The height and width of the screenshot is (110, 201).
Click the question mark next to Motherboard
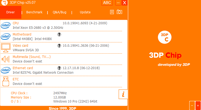(x=59, y=34)
